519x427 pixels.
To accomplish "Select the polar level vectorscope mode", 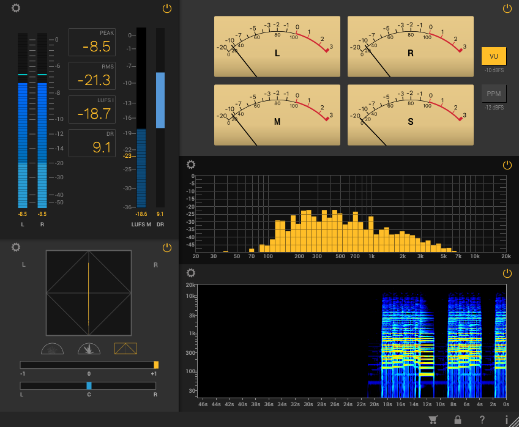I will pyautogui.click(x=89, y=349).
